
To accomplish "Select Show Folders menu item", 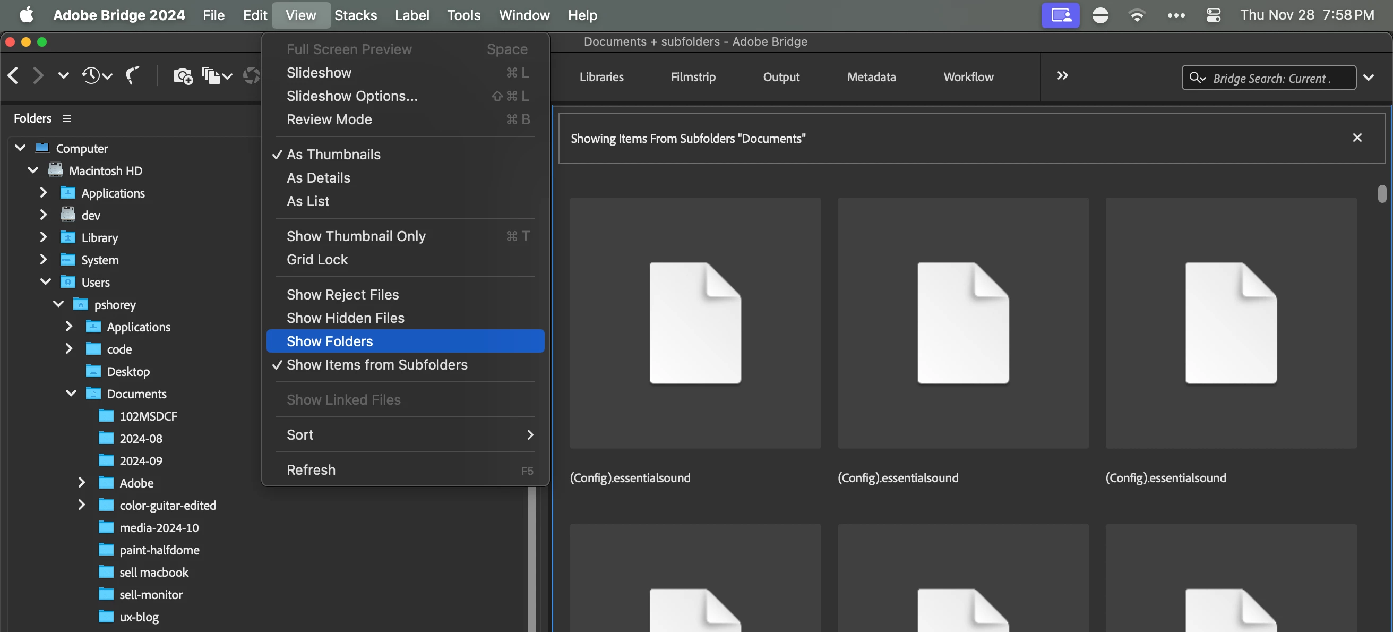I will tap(329, 341).
